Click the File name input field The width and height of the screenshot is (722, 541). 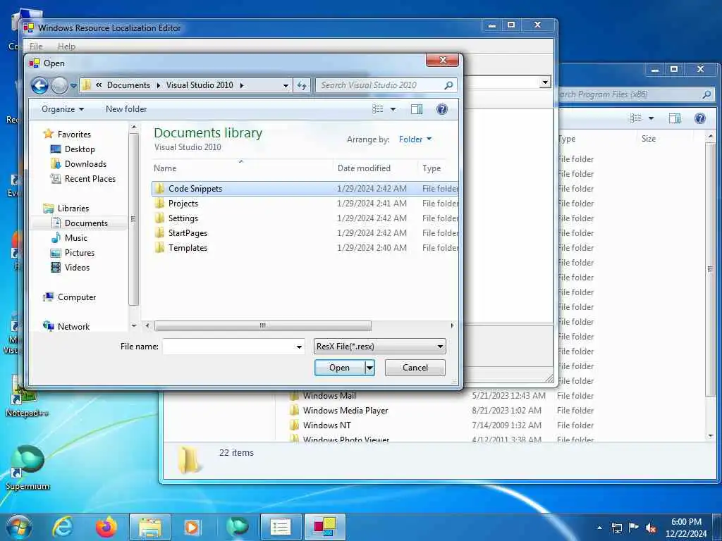pyautogui.click(x=229, y=347)
